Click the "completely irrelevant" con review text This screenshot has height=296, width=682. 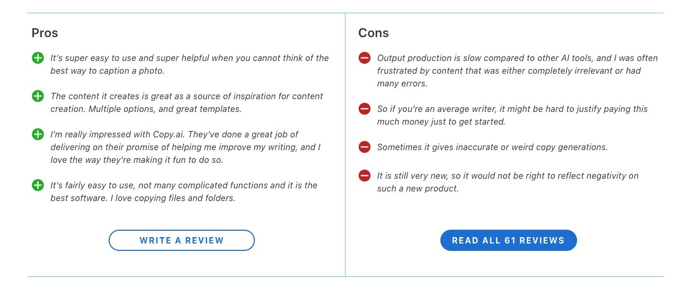(x=517, y=71)
